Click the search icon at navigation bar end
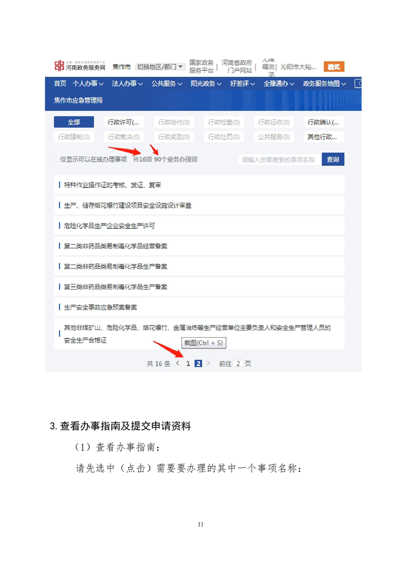The image size is (401, 568). [359, 84]
